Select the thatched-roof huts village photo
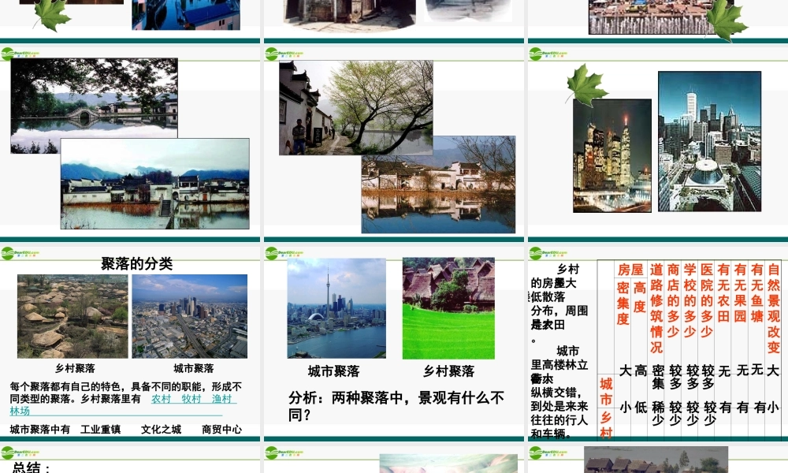Screen dimensions: 788x473 (x=72, y=316)
